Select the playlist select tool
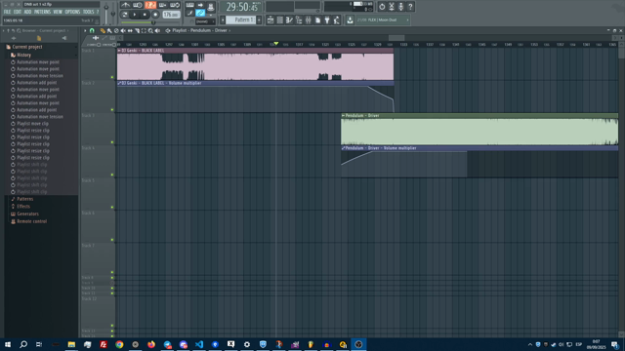625x351 pixels. [x=144, y=30]
